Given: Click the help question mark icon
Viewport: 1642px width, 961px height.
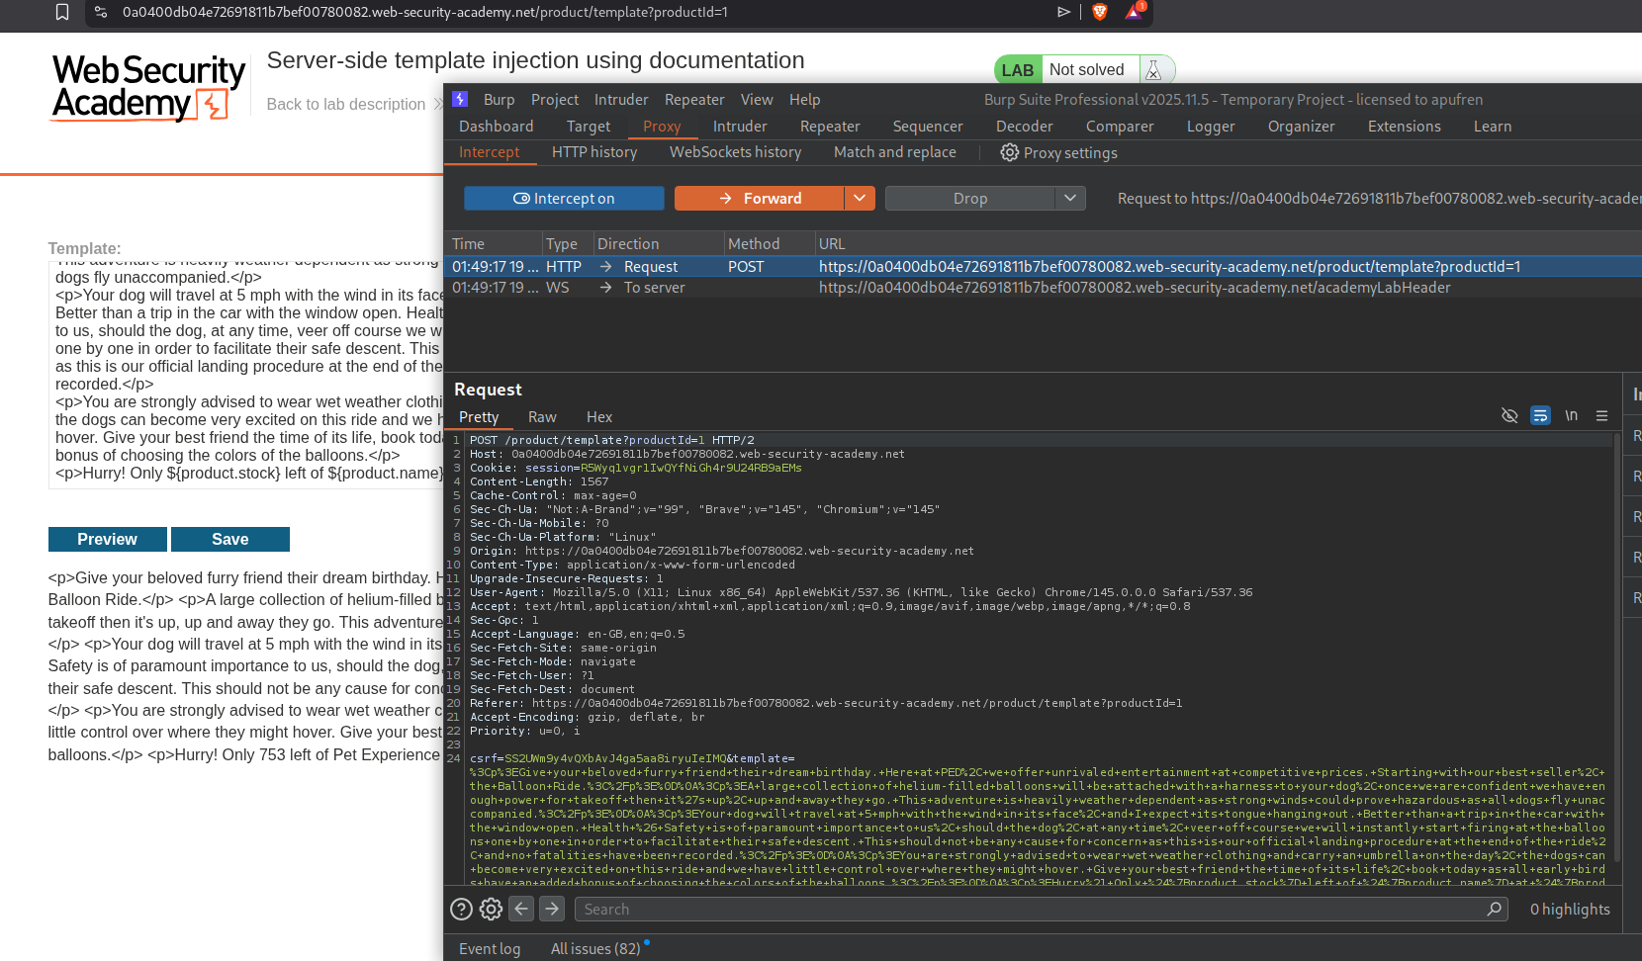Looking at the screenshot, I should (x=461, y=910).
